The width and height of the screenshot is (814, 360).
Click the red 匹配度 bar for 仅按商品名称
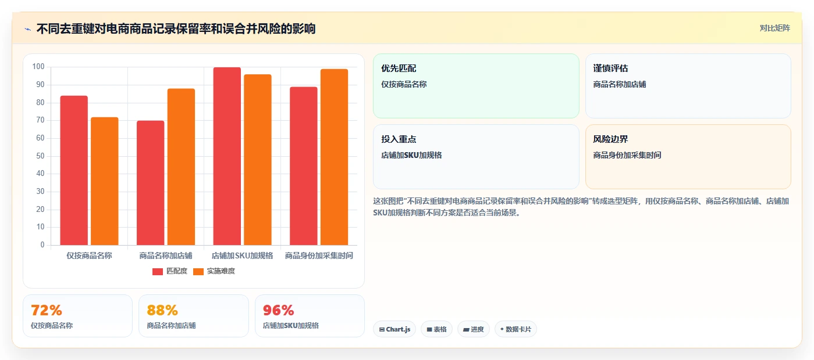[74, 170]
